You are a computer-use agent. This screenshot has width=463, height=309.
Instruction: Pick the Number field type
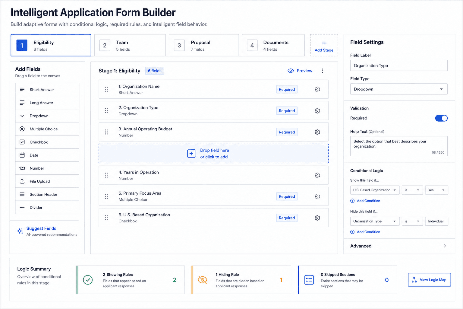click(x=47, y=168)
